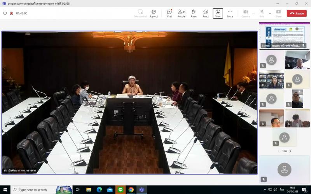This screenshot has height=194, width=311.
Task: Open the Chat panel
Action: (169, 14)
